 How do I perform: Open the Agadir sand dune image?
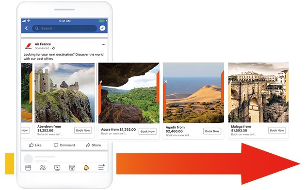[193, 93]
